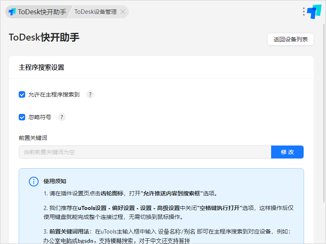Click the 修改 button
326x244 pixels.
[x=287, y=152]
